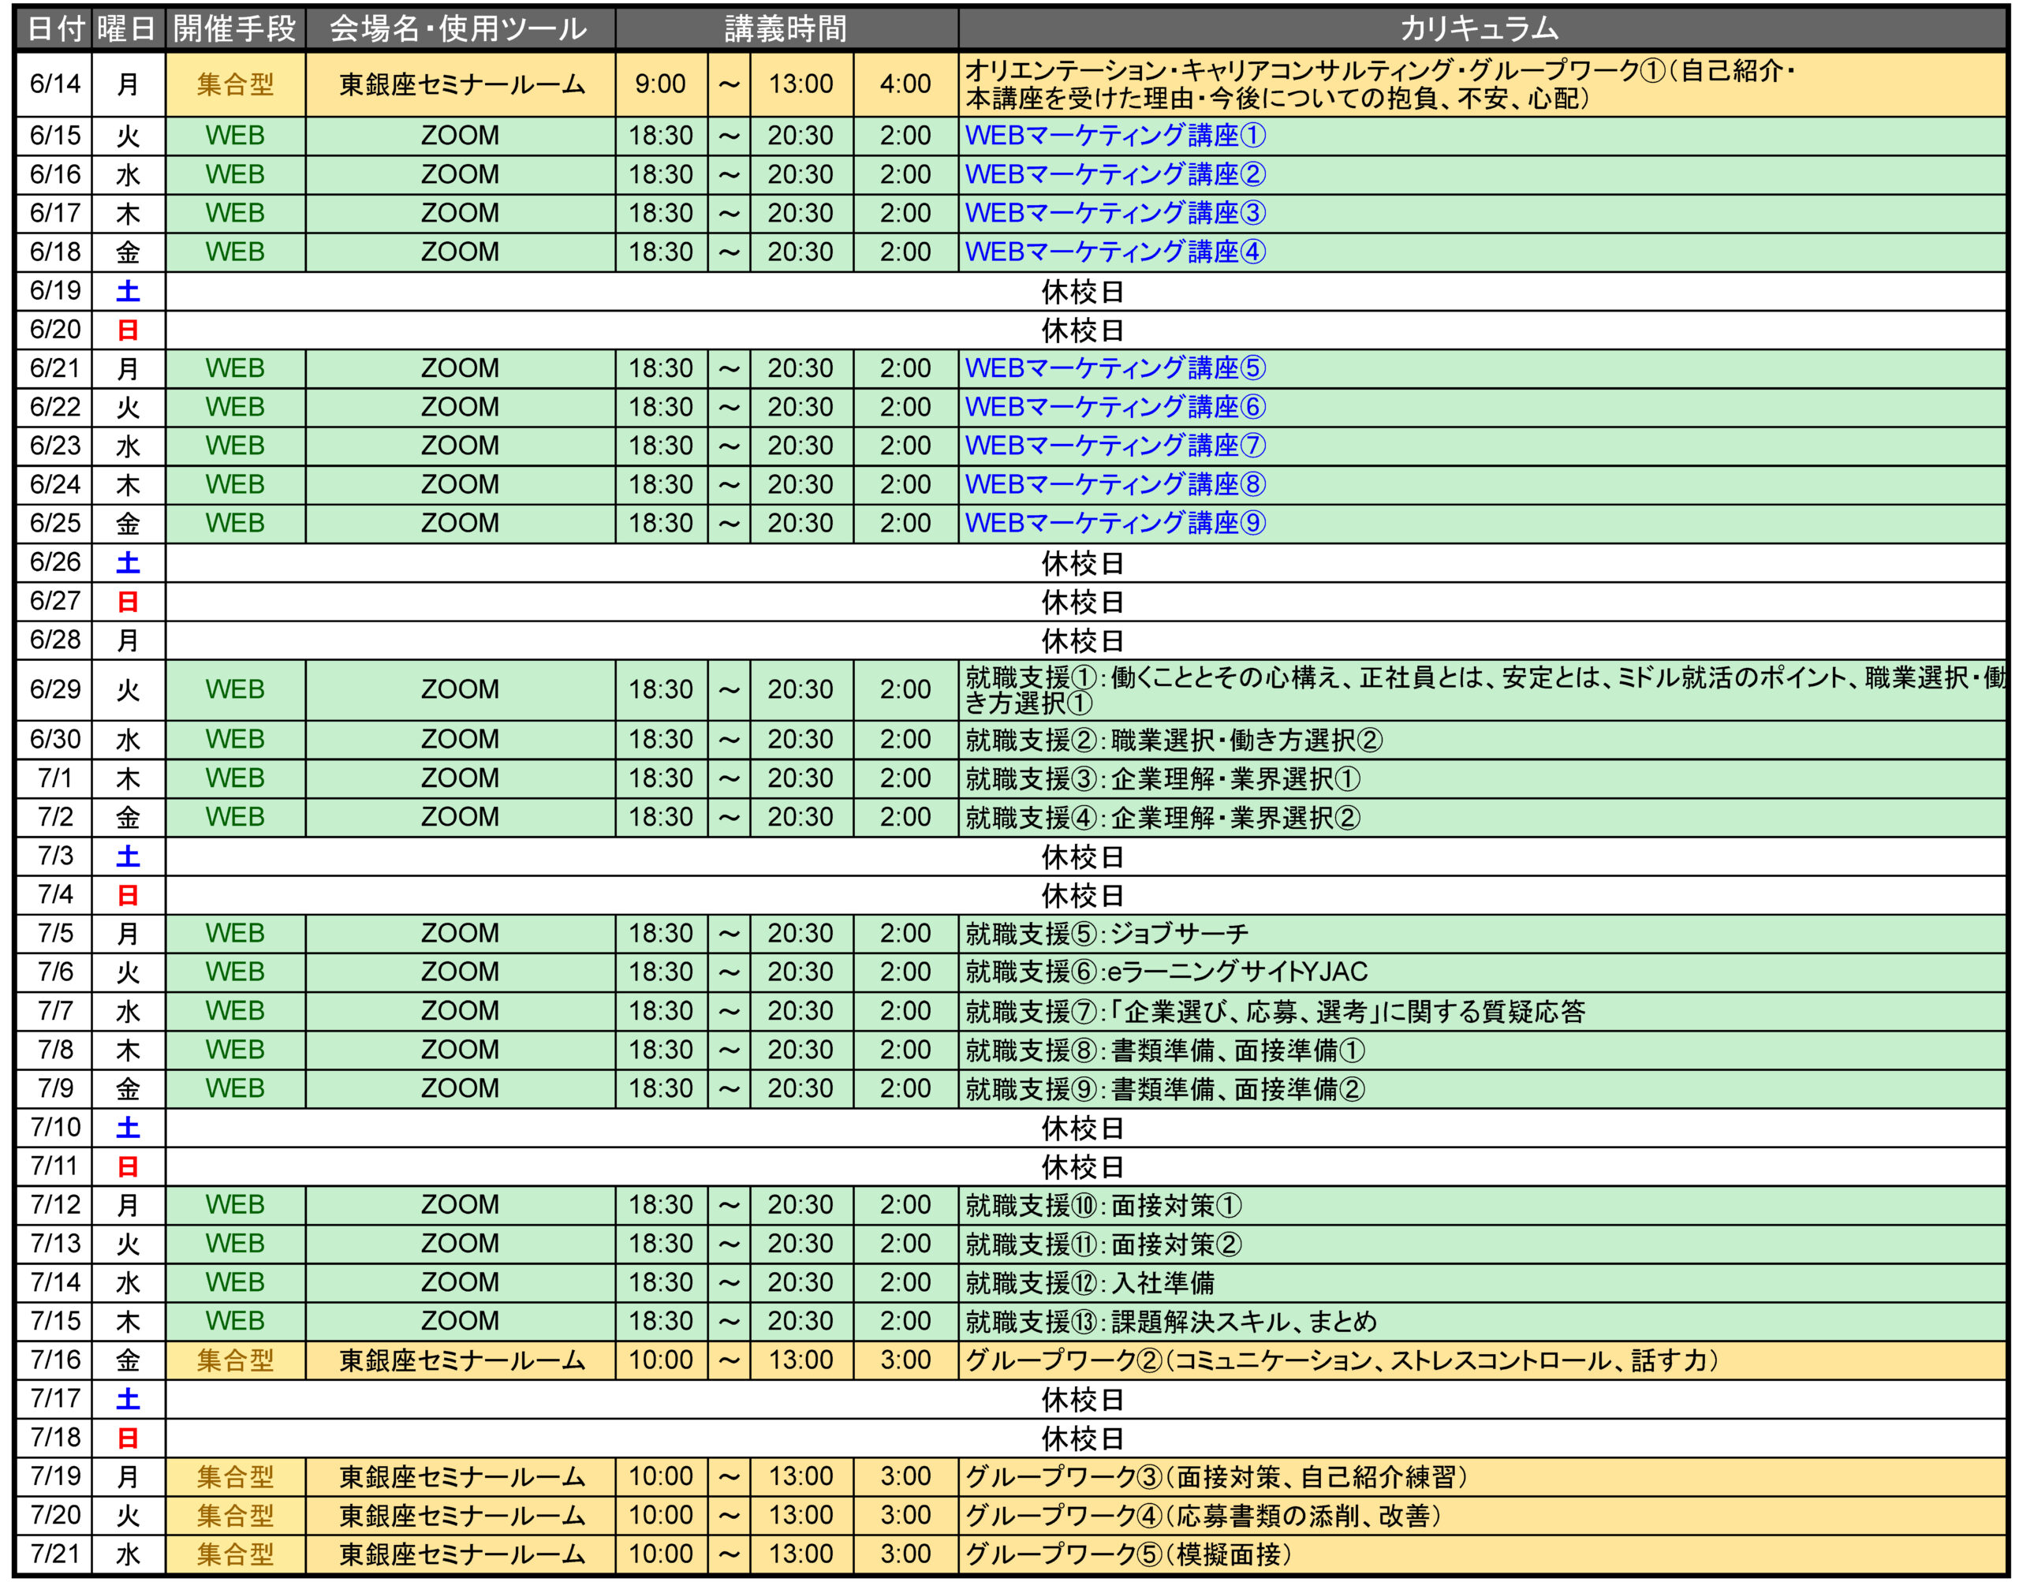The height and width of the screenshot is (1582, 2019).
Task: Click グループワーク⑤(模擬面接)
Action: click(x=1129, y=1554)
